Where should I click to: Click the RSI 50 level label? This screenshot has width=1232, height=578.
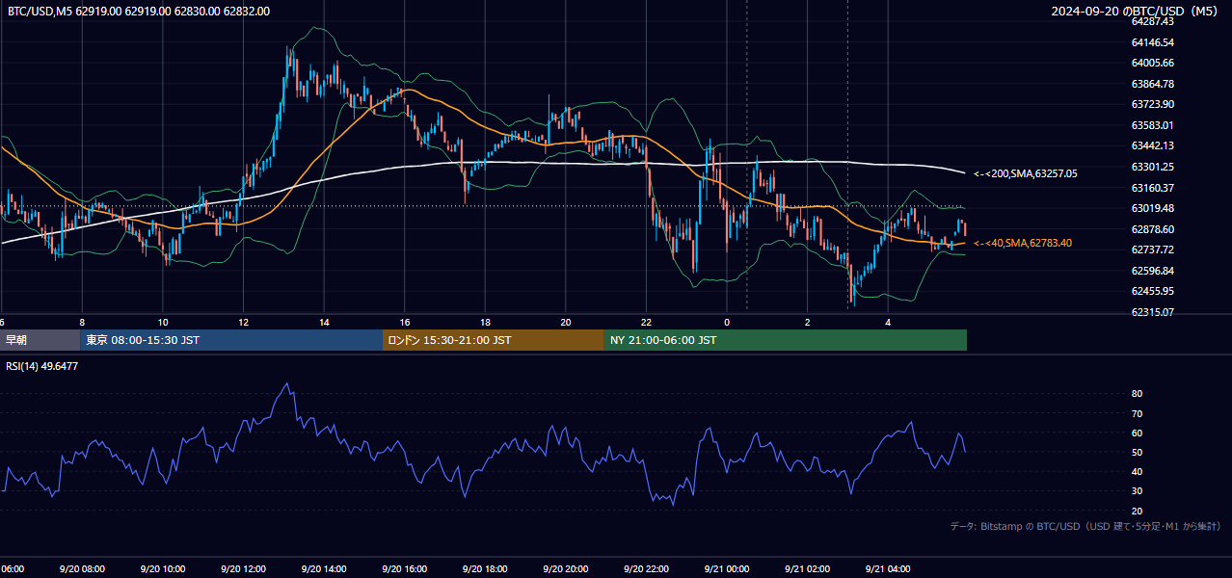point(1137,452)
